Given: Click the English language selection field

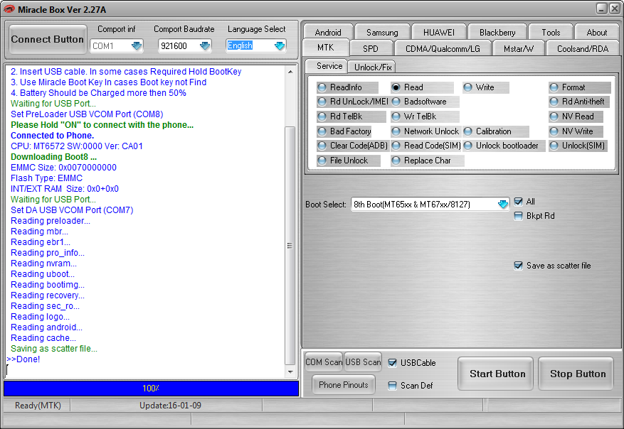Looking at the screenshot, I should click(256, 45).
